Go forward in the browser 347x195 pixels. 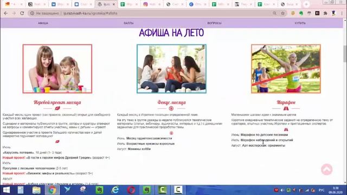click(14, 13)
